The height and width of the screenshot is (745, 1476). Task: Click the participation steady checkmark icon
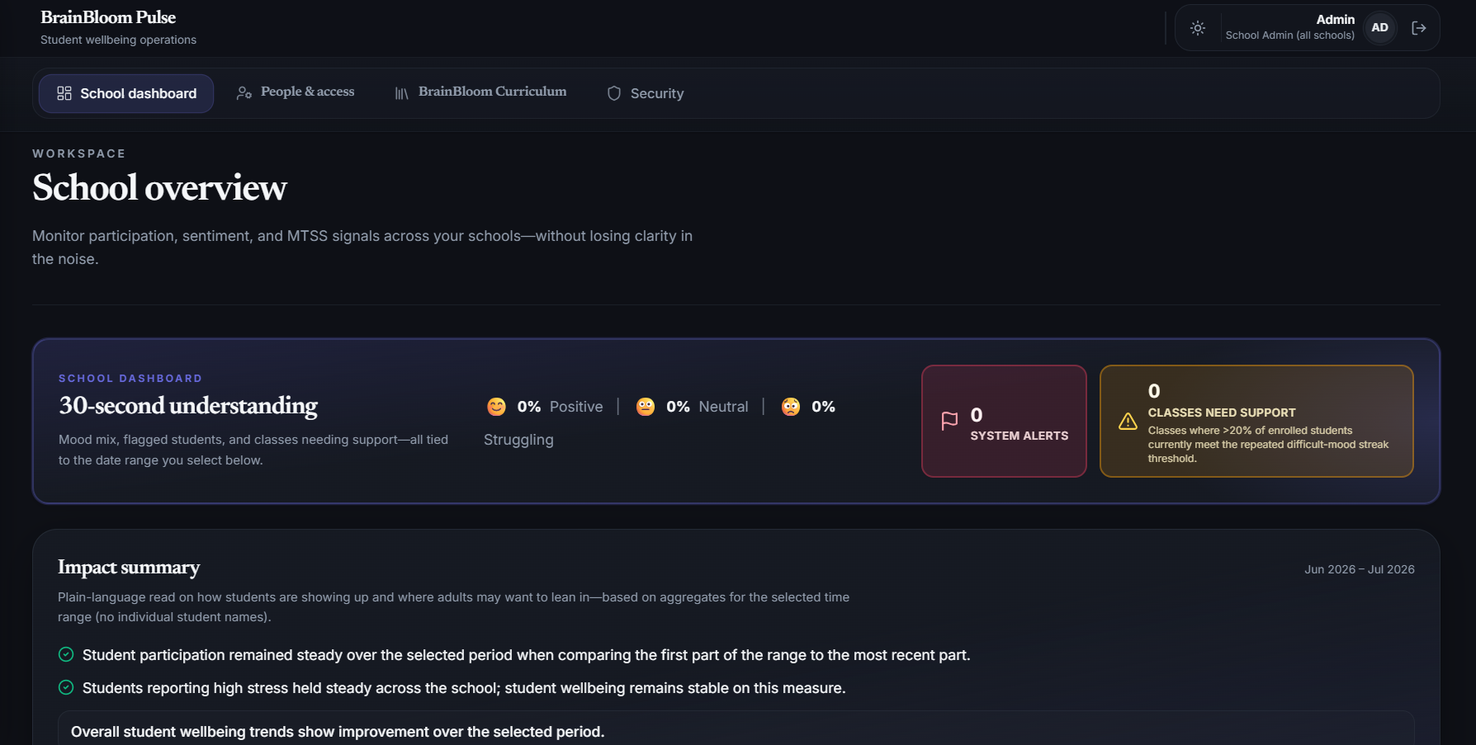pos(66,654)
